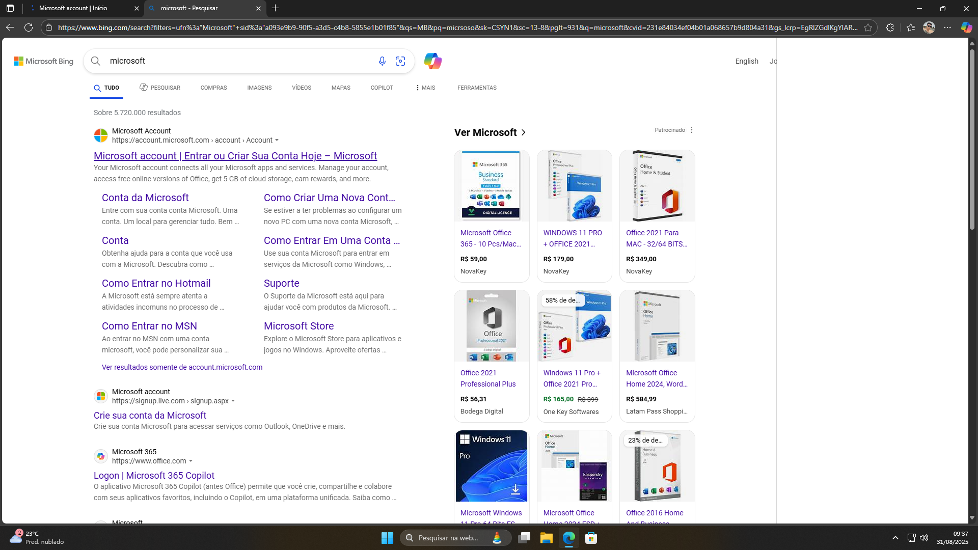Click the search magnifier in Bing box
The height and width of the screenshot is (550, 978).
96,61
